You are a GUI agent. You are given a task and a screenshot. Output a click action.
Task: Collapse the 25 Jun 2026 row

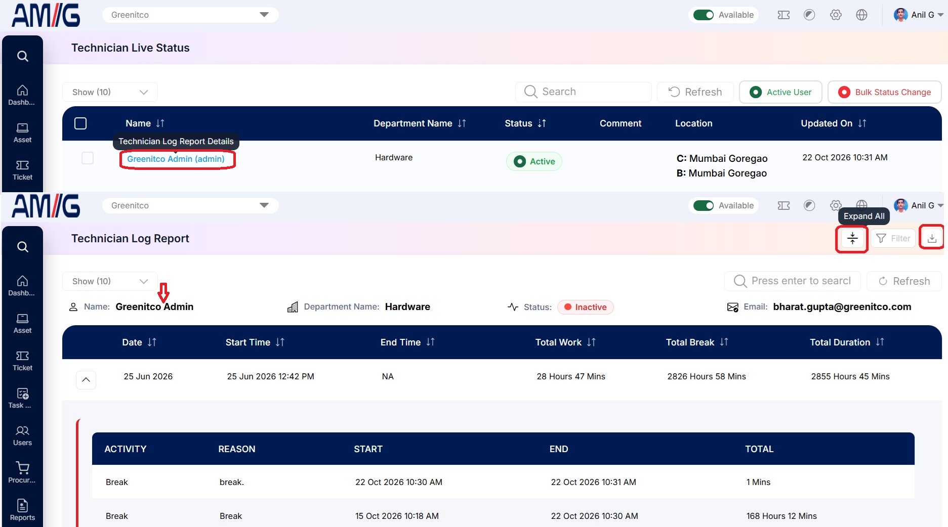[86, 380]
